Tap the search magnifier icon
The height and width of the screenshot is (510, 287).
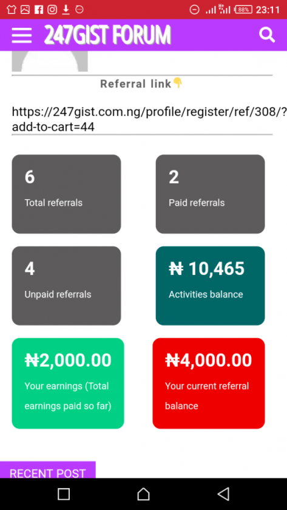(x=267, y=35)
